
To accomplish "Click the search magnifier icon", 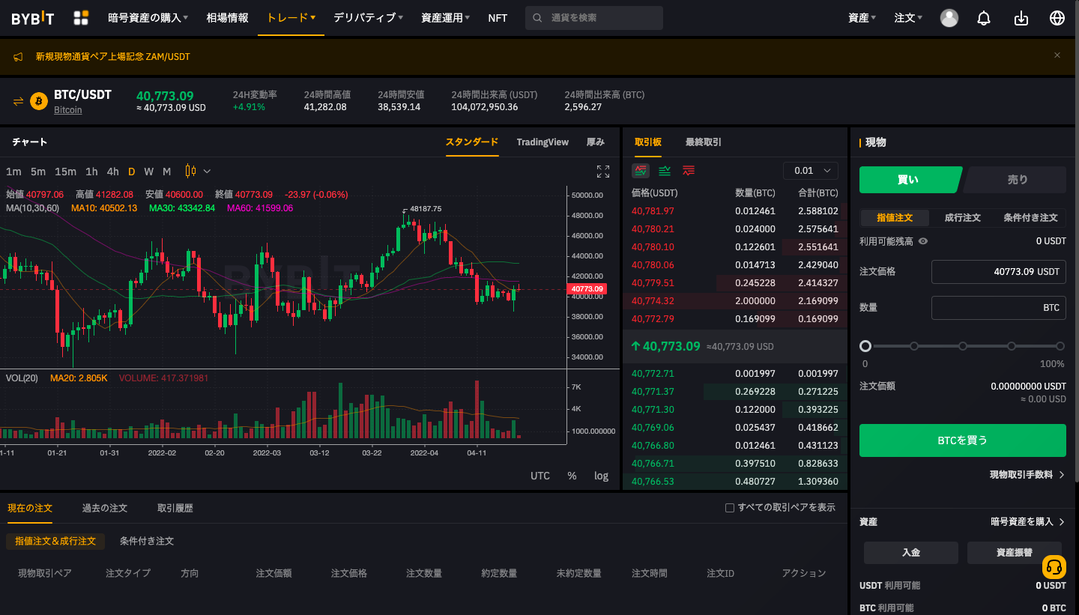I will point(537,18).
